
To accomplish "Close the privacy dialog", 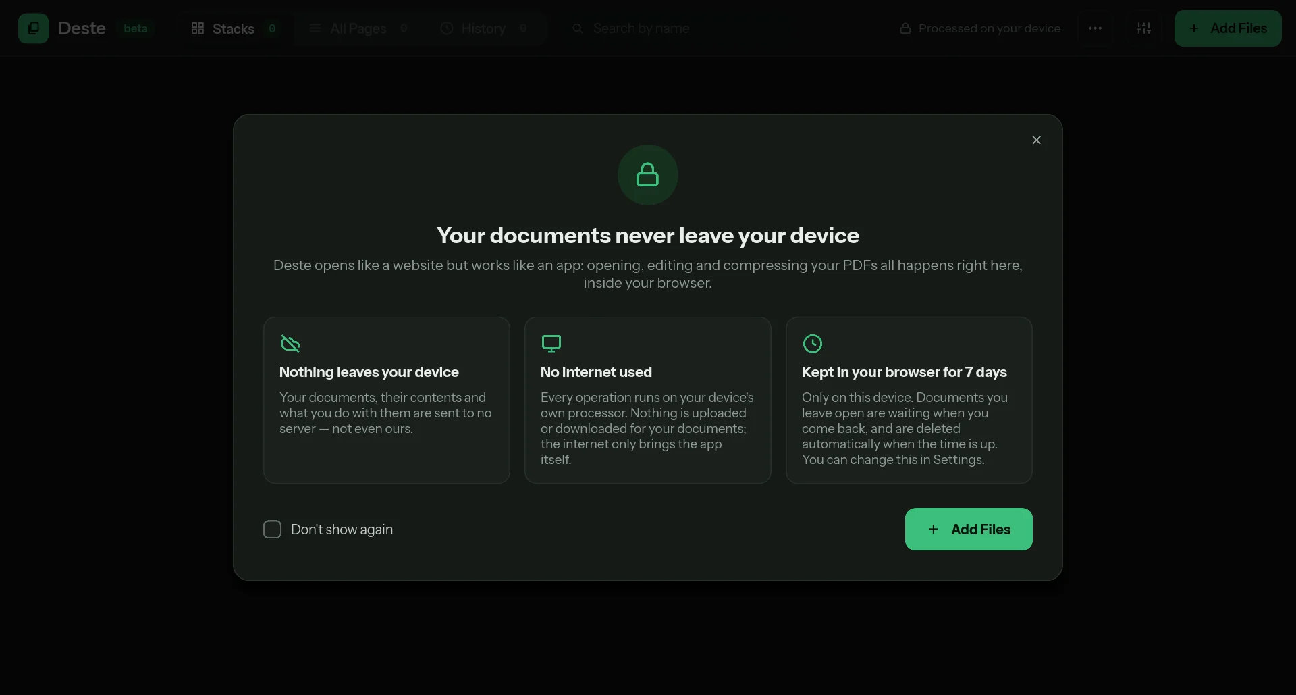I will 1036,140.
